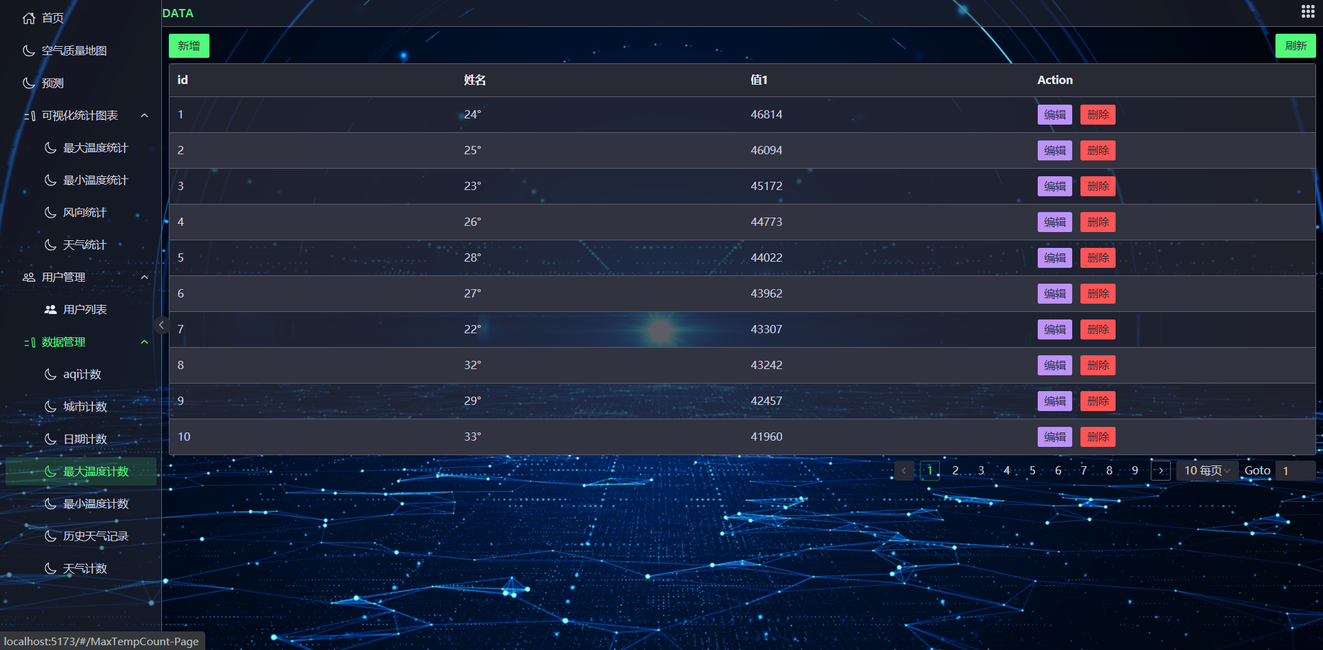Open the 预测 menu item
The height and width of the screenshot is (650, 1323).
pyautogui.click(x=52, y=83)
